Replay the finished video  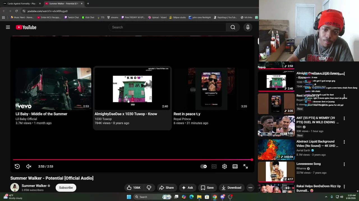click(17, 166)
